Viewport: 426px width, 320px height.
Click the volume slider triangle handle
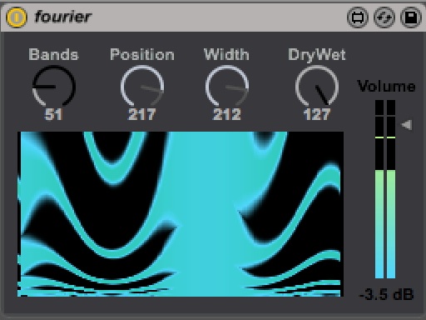click(x=407, y=125)
